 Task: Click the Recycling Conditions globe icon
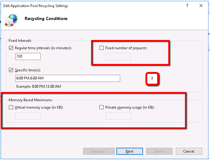[11, 20]
